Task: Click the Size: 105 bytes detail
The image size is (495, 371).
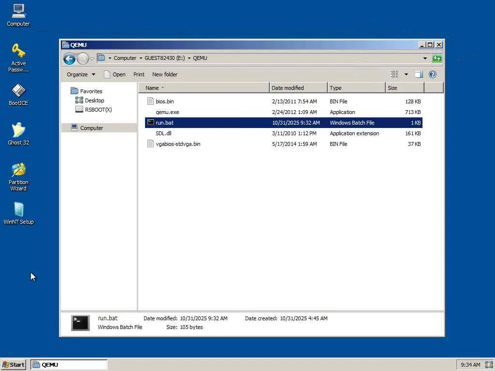Action: click(184, 327)
